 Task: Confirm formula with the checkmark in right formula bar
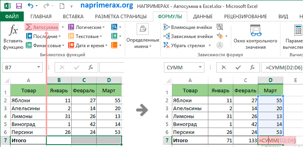(x=238, y=67)
